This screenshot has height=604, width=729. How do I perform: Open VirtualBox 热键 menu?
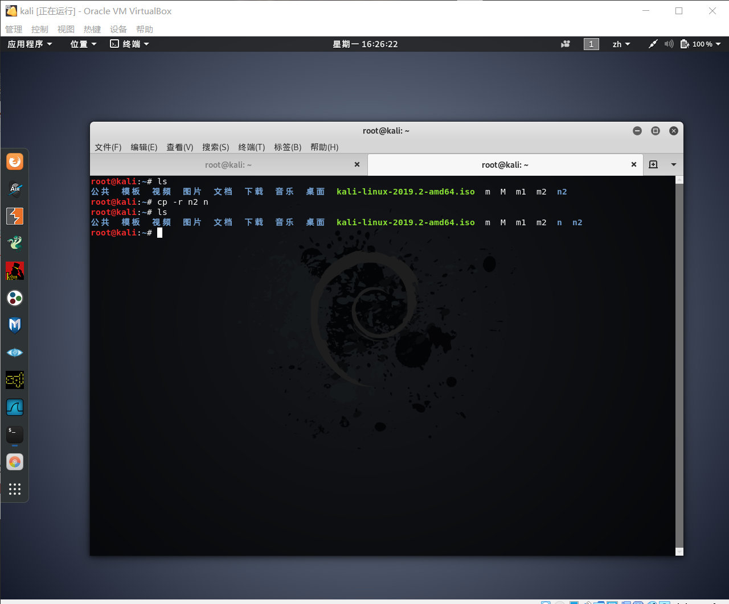92,29
